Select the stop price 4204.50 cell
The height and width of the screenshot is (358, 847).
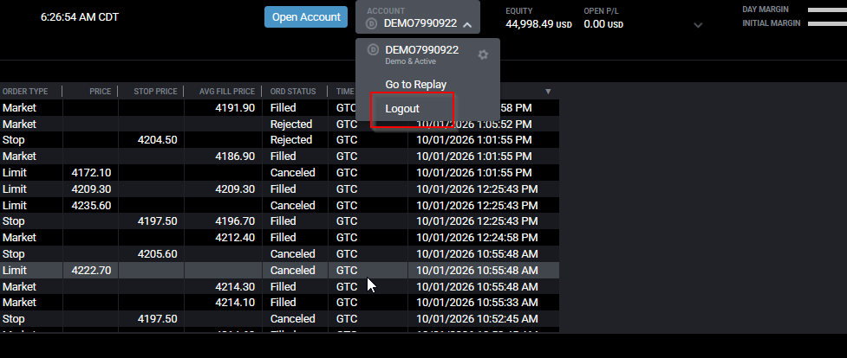click(157, 139)
